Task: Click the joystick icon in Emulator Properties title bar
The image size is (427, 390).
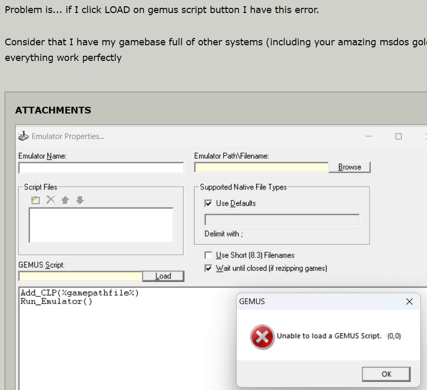Action: [23, 136]
